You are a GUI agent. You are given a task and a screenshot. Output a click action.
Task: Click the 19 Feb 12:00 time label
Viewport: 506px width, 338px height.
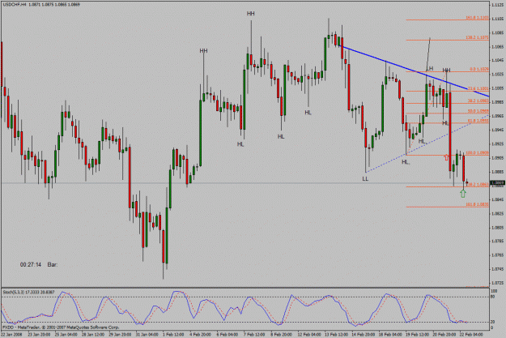pyautogui.click(x=418, y=335)
